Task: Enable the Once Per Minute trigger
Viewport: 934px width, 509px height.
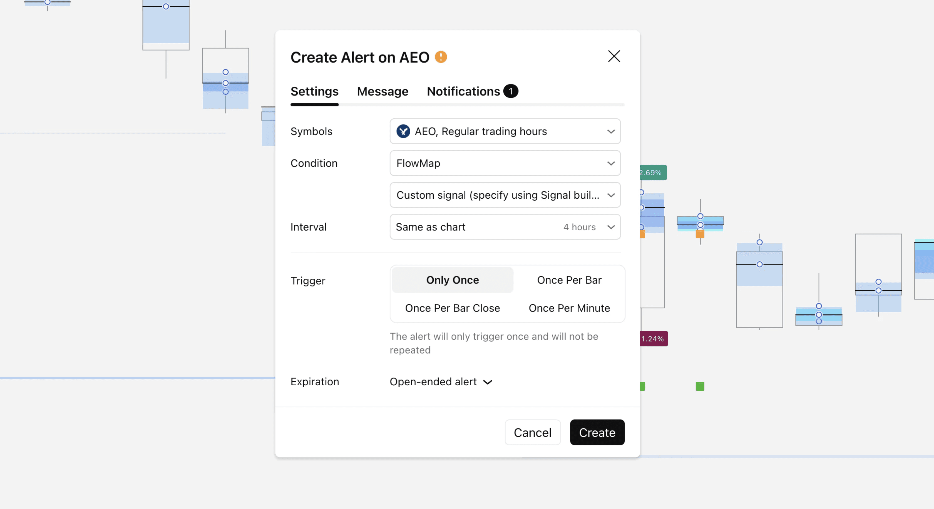Action: coord(569,308)
